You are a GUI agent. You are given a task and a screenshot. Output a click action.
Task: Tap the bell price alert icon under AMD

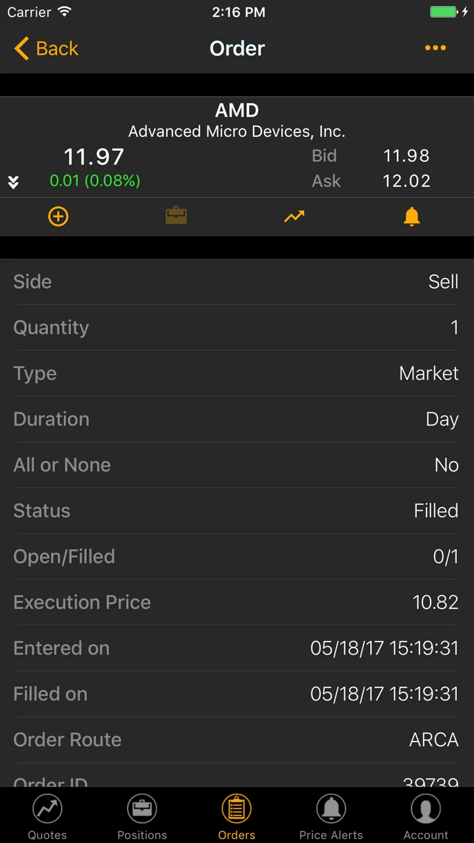coord(411,216)
